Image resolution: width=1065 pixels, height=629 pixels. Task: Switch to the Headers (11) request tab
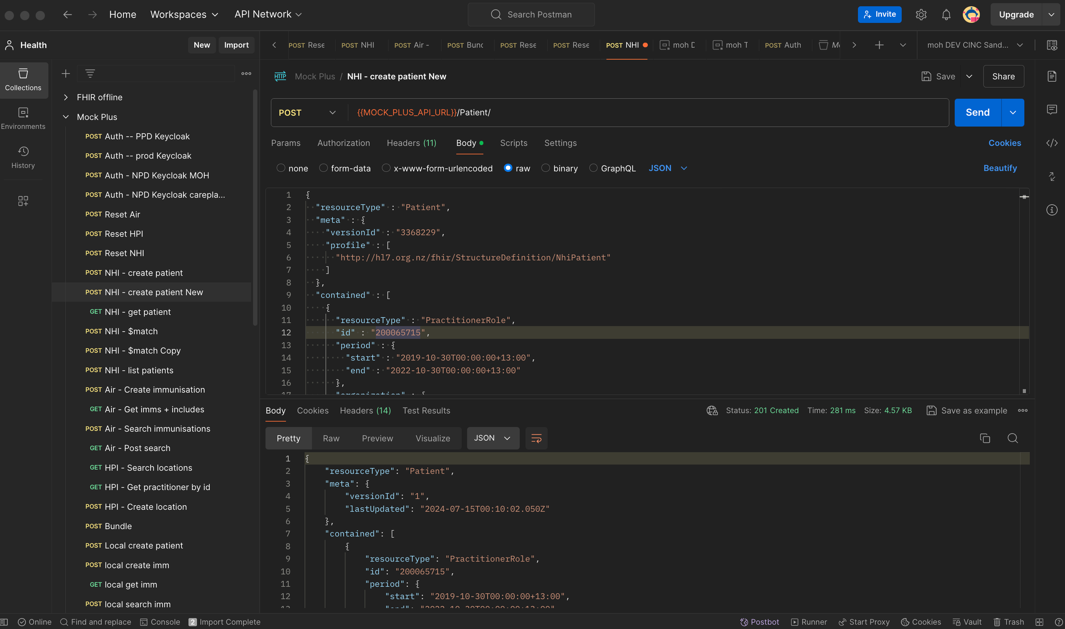click(x=411, y=143)
